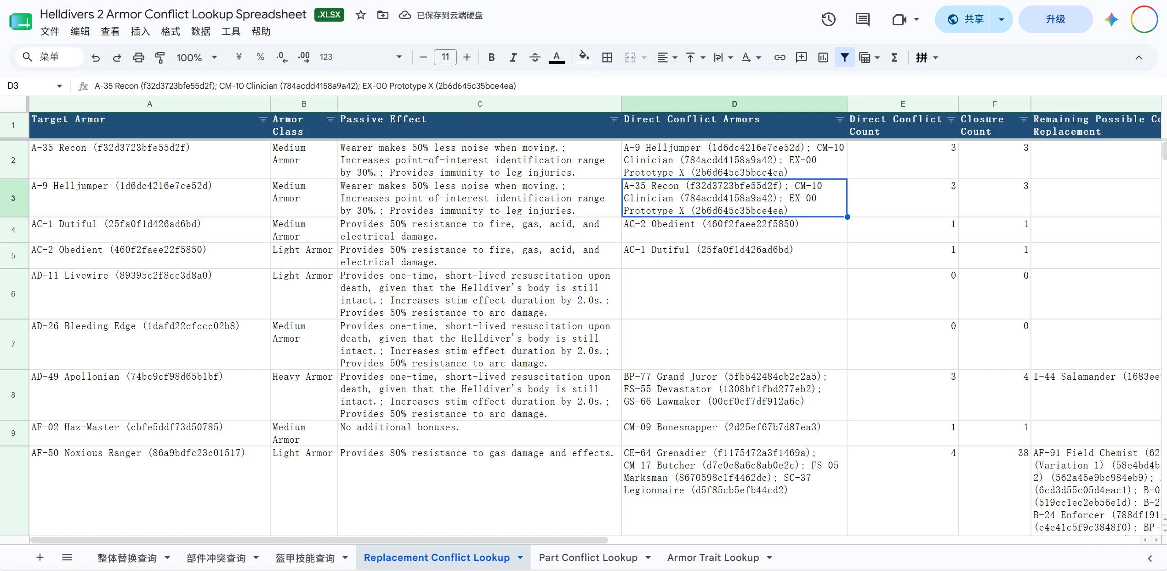This screenshot has height=571, width=1167.
Task: Apply strikethrough formatting
Action: pos(535,57)
